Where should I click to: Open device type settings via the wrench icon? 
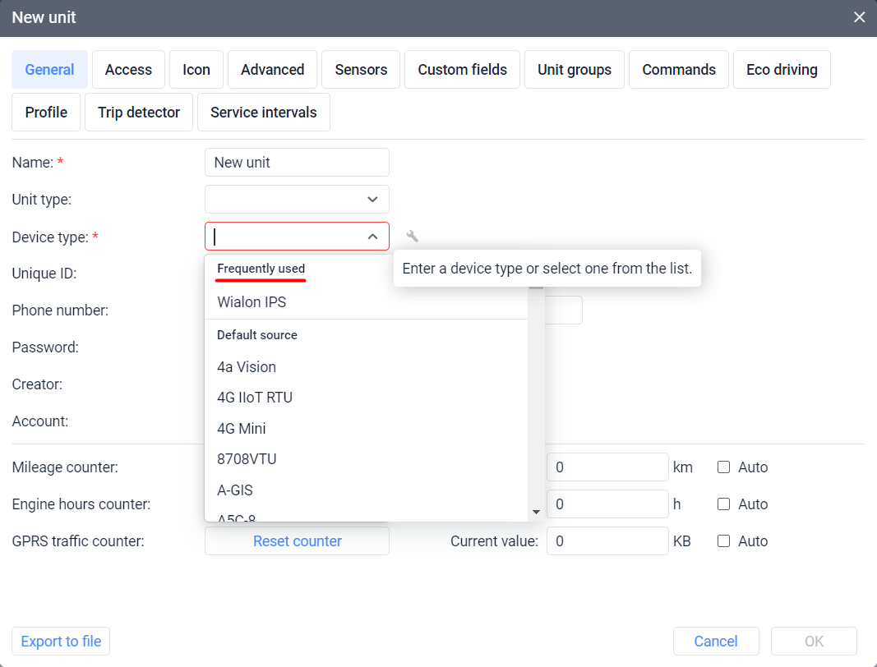tap(411, 236)
